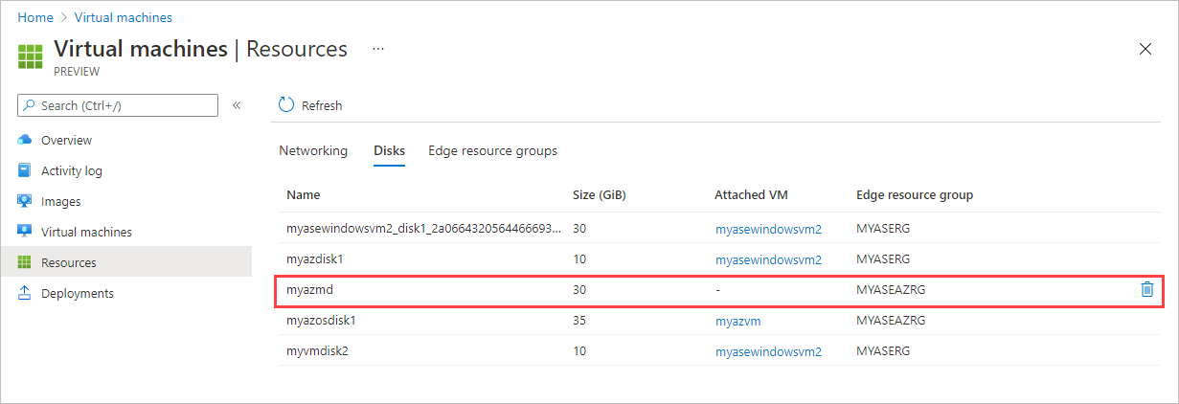Select the myazdisk1 disk name

pyautogui.click(x=314, y=259)
